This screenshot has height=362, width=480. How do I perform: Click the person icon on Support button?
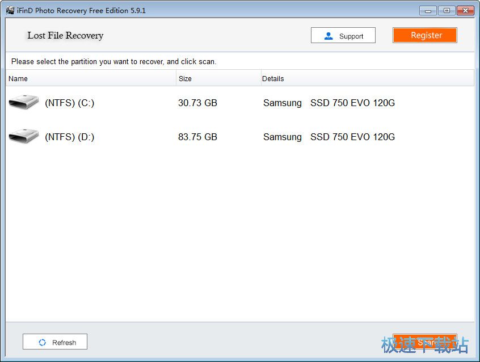coord(329,36)
